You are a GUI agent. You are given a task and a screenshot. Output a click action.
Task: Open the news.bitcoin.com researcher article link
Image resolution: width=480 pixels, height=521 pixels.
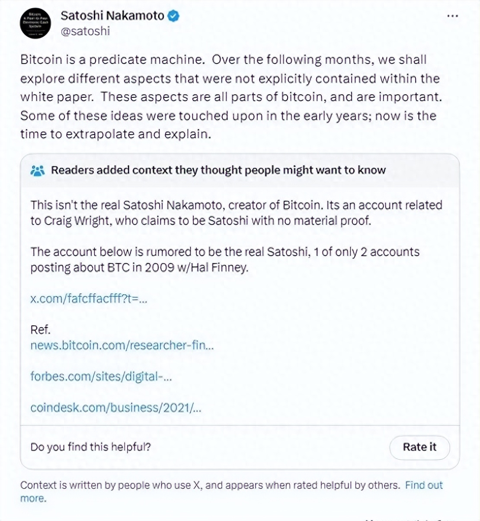122,345
